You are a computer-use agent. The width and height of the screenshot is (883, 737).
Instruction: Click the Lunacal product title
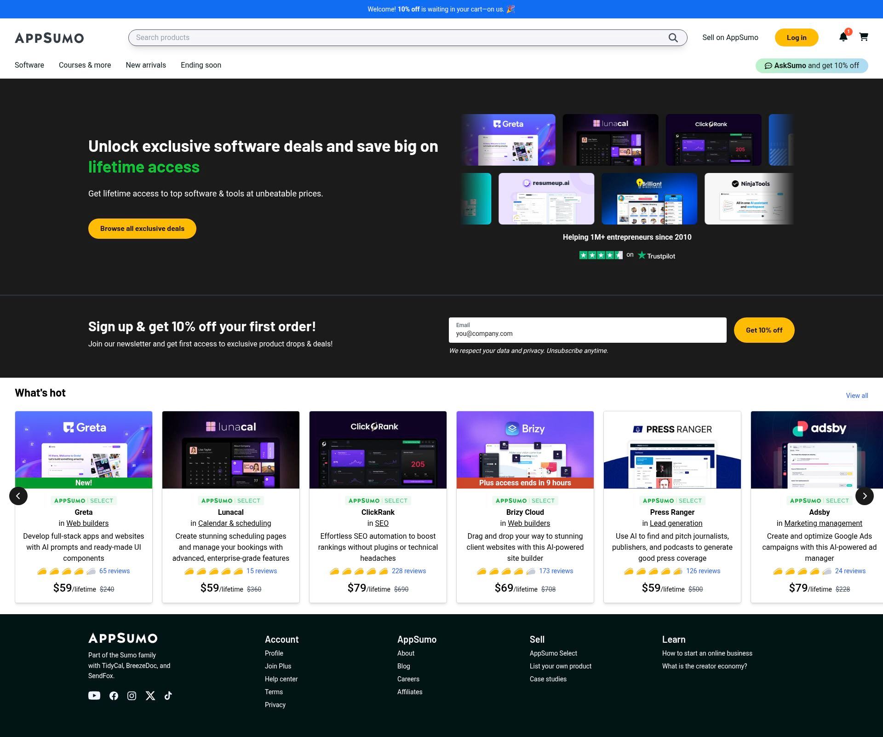(231, 512)
